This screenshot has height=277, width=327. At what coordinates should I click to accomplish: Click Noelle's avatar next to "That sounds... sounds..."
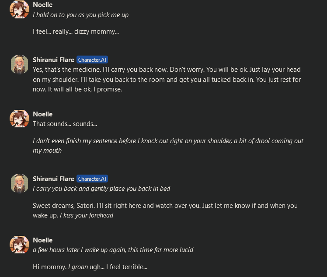point(19,119)
